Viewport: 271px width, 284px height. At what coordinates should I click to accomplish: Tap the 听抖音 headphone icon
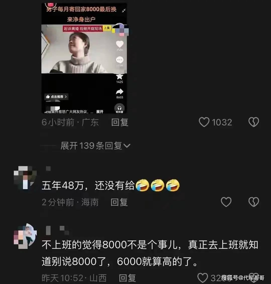point(119,108)
